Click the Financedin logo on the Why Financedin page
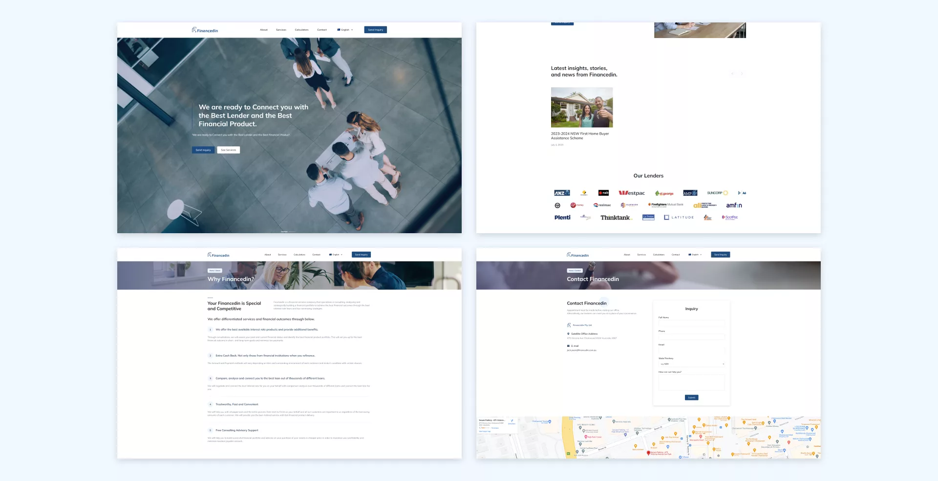The width and height of the screenshot is (938, 481). click(x=218, y=255)
